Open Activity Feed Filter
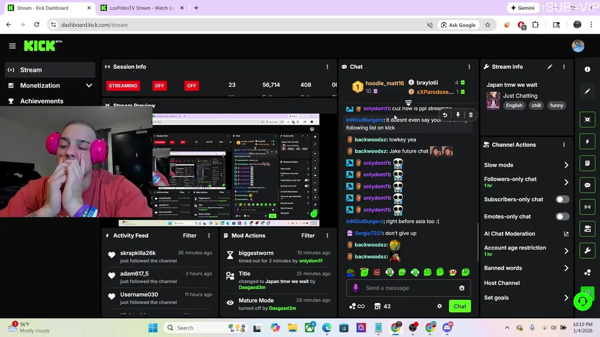The width and height of the screenshot is (600, 337). pos(189,235)
